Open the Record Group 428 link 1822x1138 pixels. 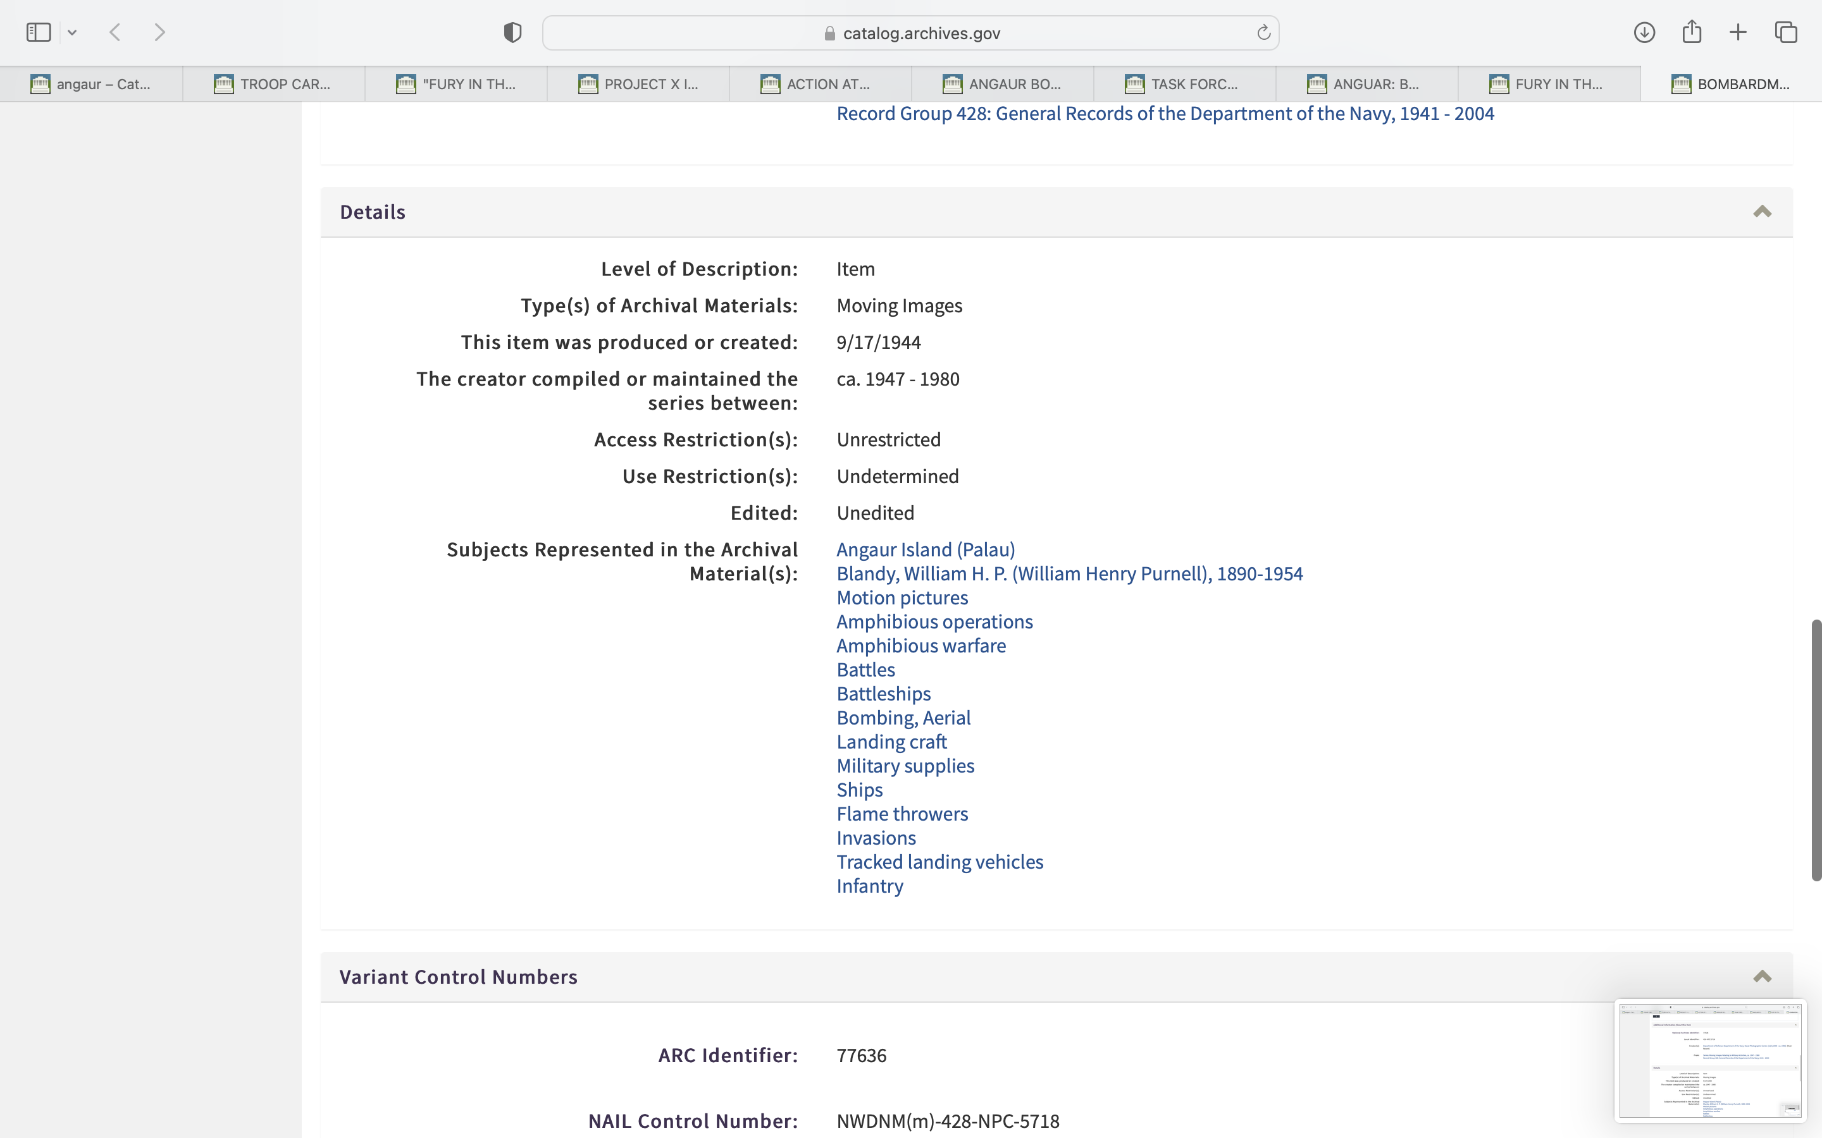[x=1165, y=114]
